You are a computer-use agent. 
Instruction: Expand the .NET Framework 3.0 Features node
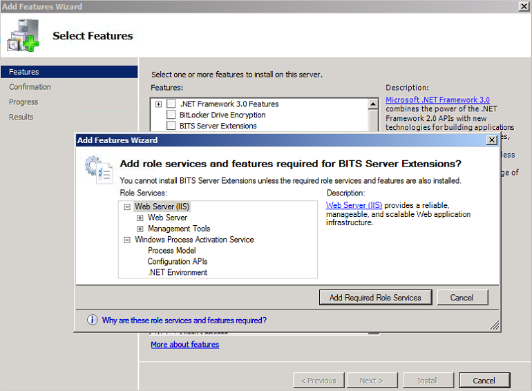[x=158, y=104]
